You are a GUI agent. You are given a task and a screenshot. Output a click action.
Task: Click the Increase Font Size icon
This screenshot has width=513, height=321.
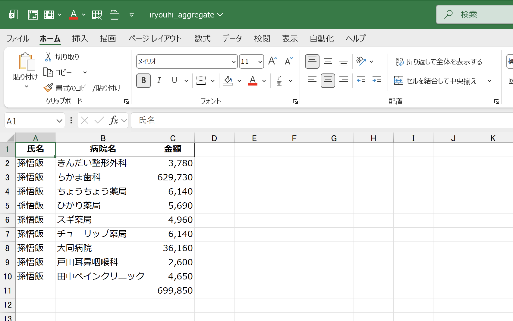pos(272,61)
